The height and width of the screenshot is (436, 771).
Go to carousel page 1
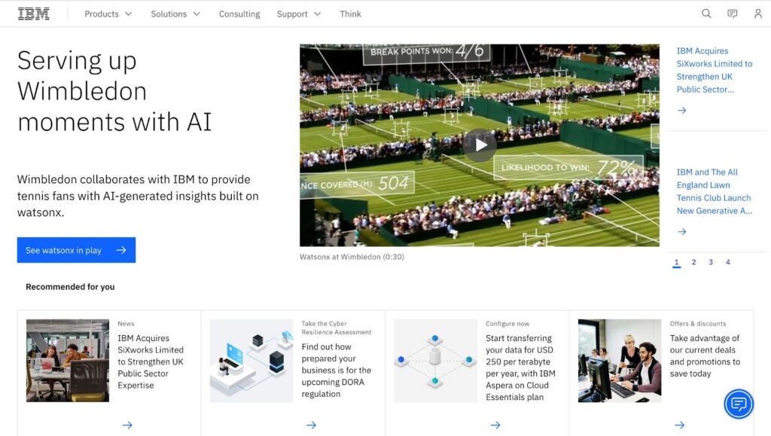[677, 263]
